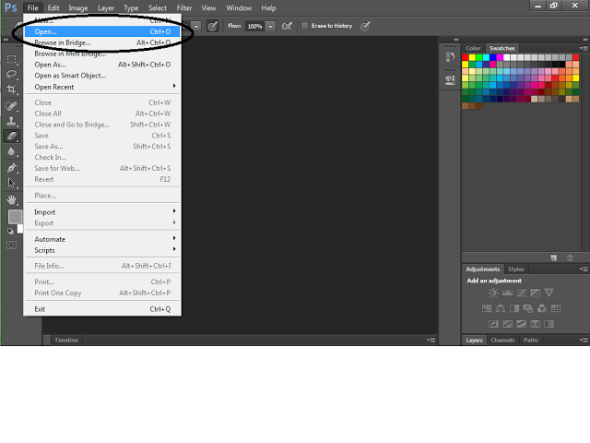Switch to the Color tab

(x=473, y=48)
